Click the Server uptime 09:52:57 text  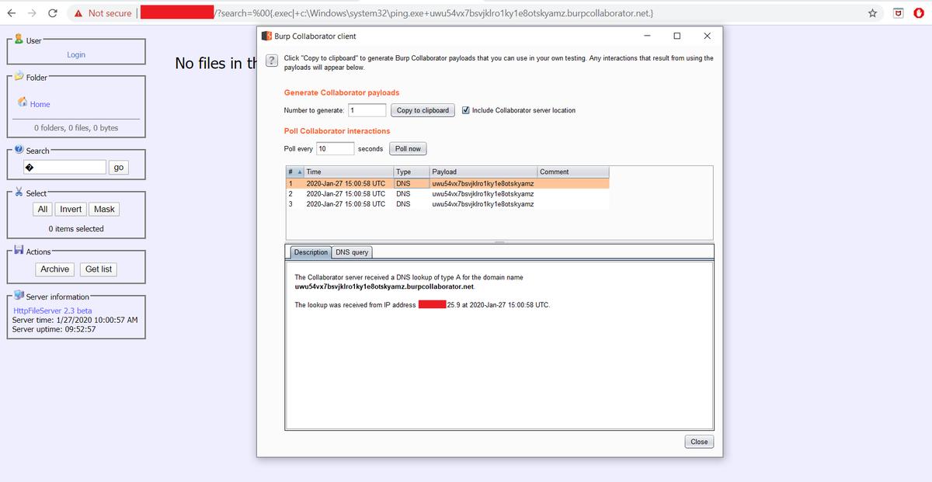tap(54, 329)
